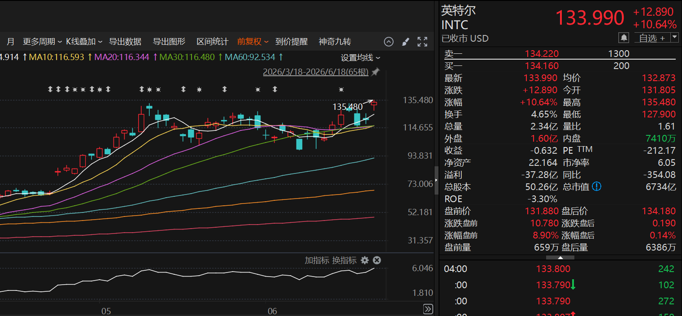The height and width of the screenshot is (316, 682).
Task: Click the MA60:92.534 label
Action: click(x=250, y=57)
